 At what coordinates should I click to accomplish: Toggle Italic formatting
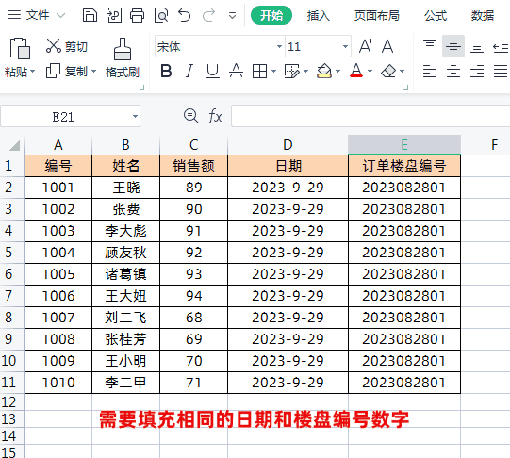tap(189, 71)
